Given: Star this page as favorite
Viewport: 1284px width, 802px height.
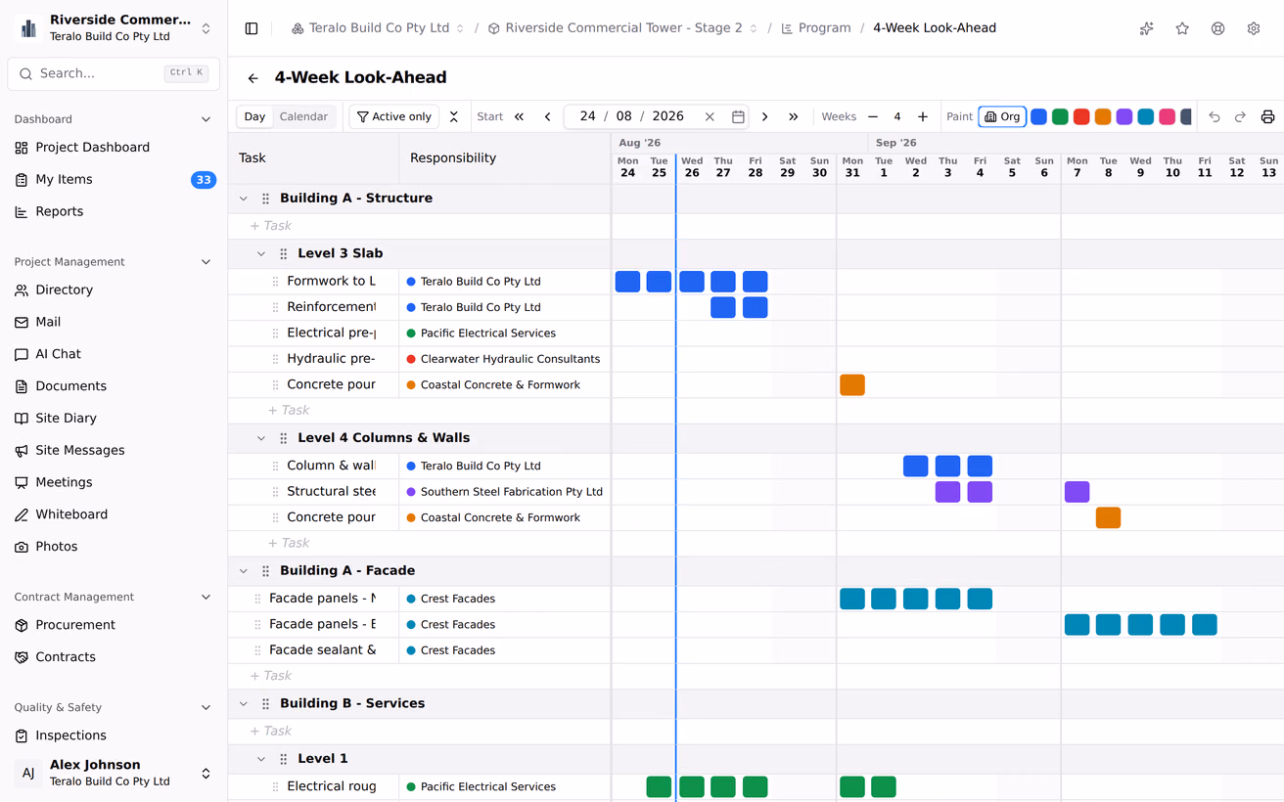Looking at the screenshot, I should point(1182,28).
